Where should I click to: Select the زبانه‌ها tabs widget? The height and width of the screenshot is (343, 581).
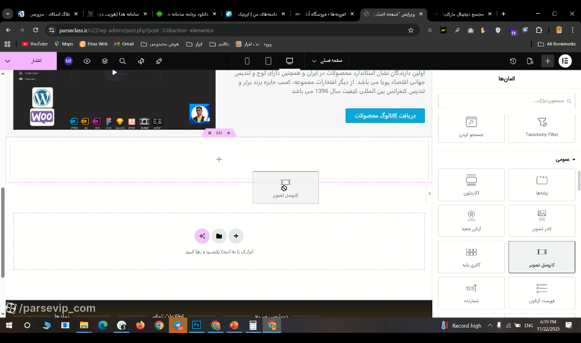(x=542, y=185)
